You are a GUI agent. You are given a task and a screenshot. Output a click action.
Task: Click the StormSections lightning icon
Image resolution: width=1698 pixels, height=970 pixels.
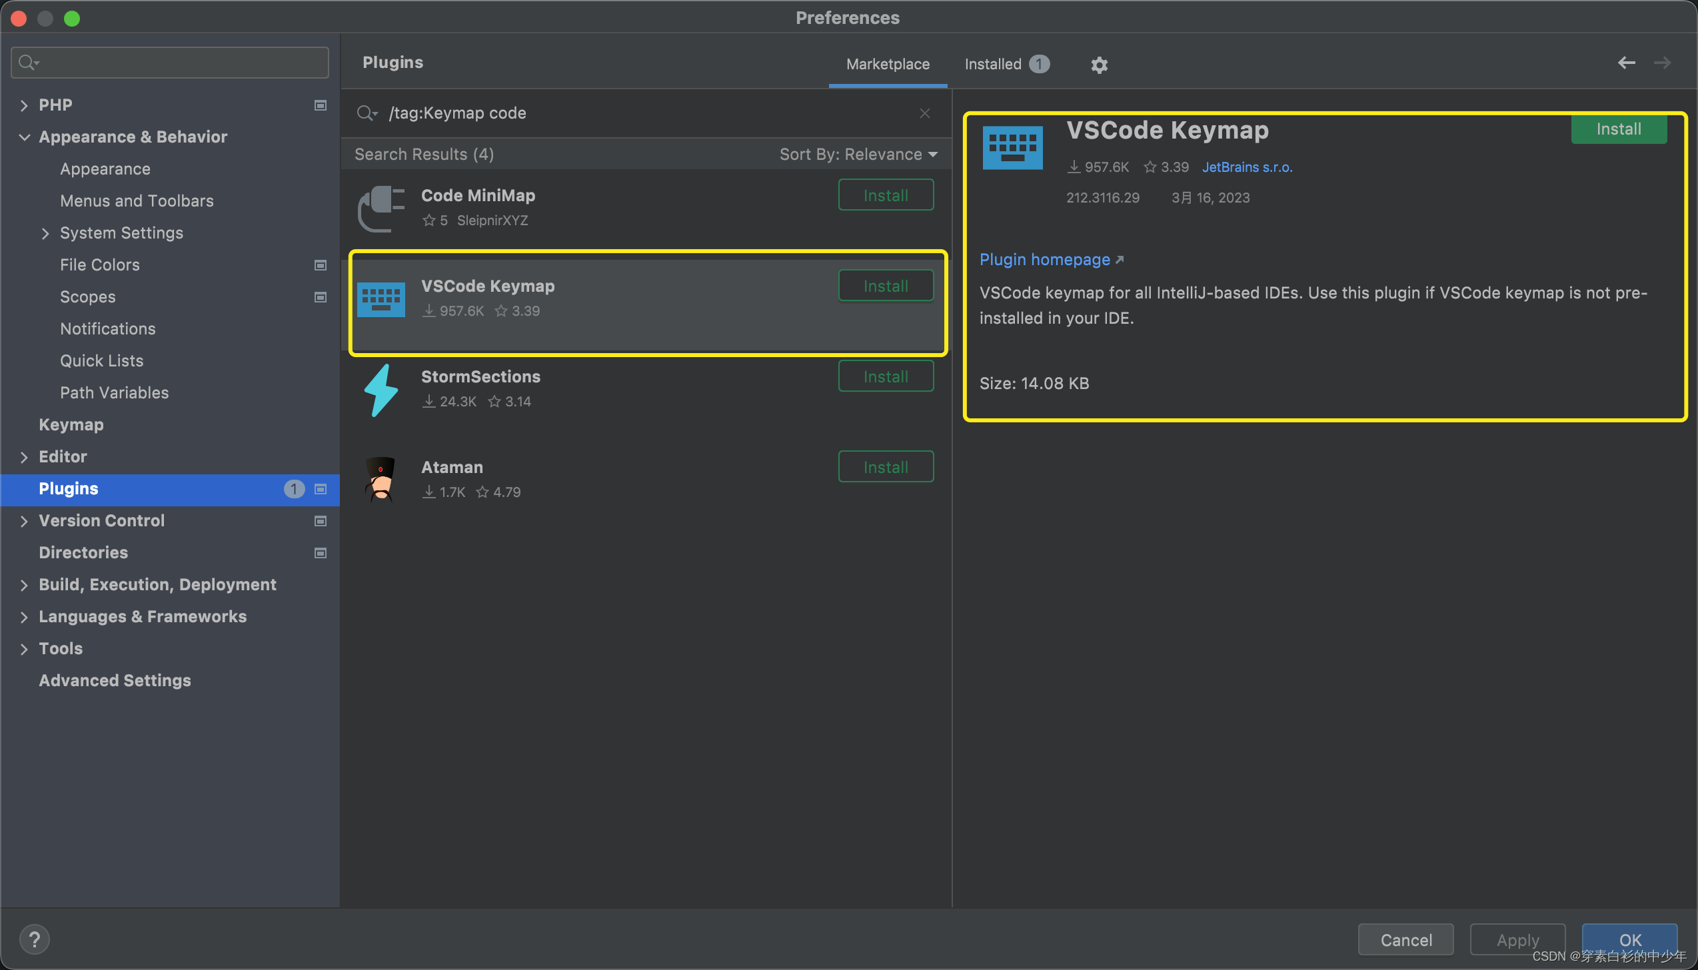coord(381,390)
